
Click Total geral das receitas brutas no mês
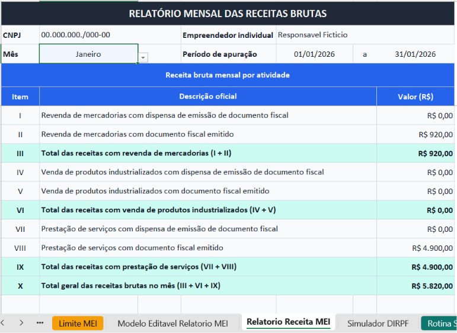208,285
